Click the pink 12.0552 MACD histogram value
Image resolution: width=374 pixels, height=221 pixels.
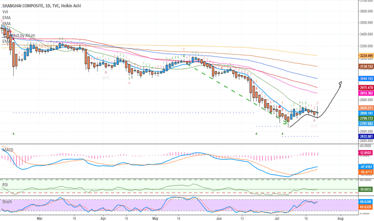[x=366, y=153]
